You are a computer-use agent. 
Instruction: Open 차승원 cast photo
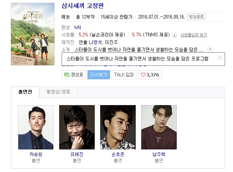(36, 127)
